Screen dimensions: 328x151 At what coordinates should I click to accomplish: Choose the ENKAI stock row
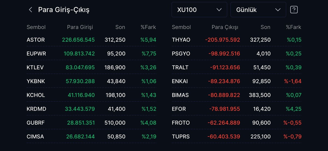coord(237,81)
